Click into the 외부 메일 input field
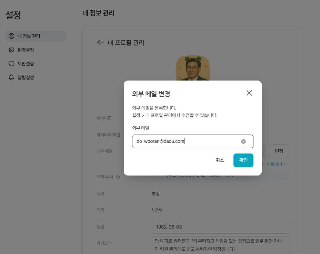This screenshot has width=320, height=254. [186, 141]
